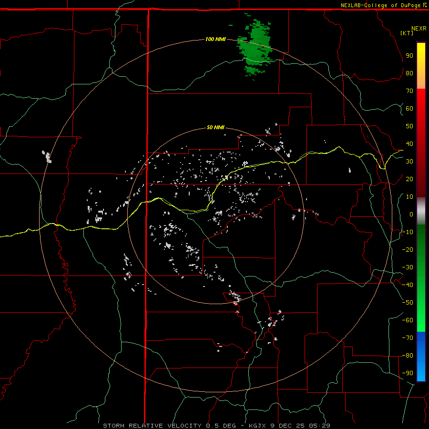
Task: Click the gray zero band of the velocity scale
Action: pyautogui.click(x=421, y=211)
